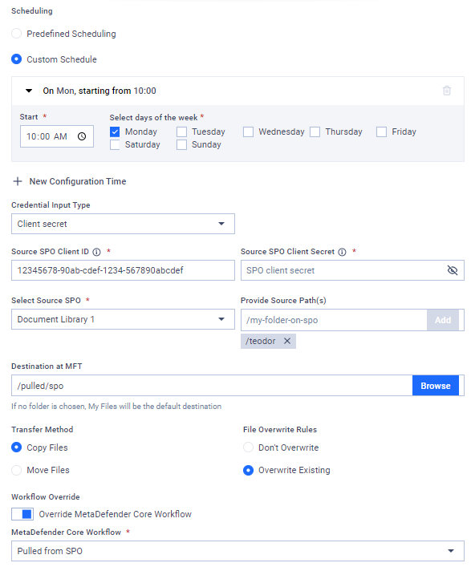This screenshot has width=471, height=571.
Task: Select Predefined Scheduling radio option
Action: click(x=16, y=34)
